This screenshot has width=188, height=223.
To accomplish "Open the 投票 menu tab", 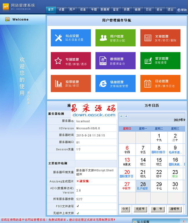I will (x=127, y=10).
